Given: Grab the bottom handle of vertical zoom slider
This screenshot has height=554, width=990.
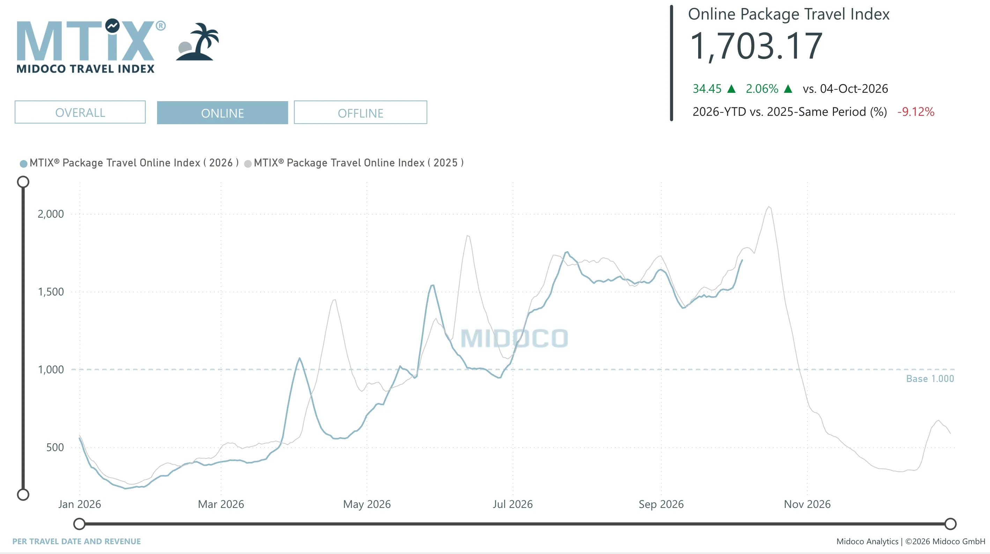Looking at the screenshot, I should [23, 494].
